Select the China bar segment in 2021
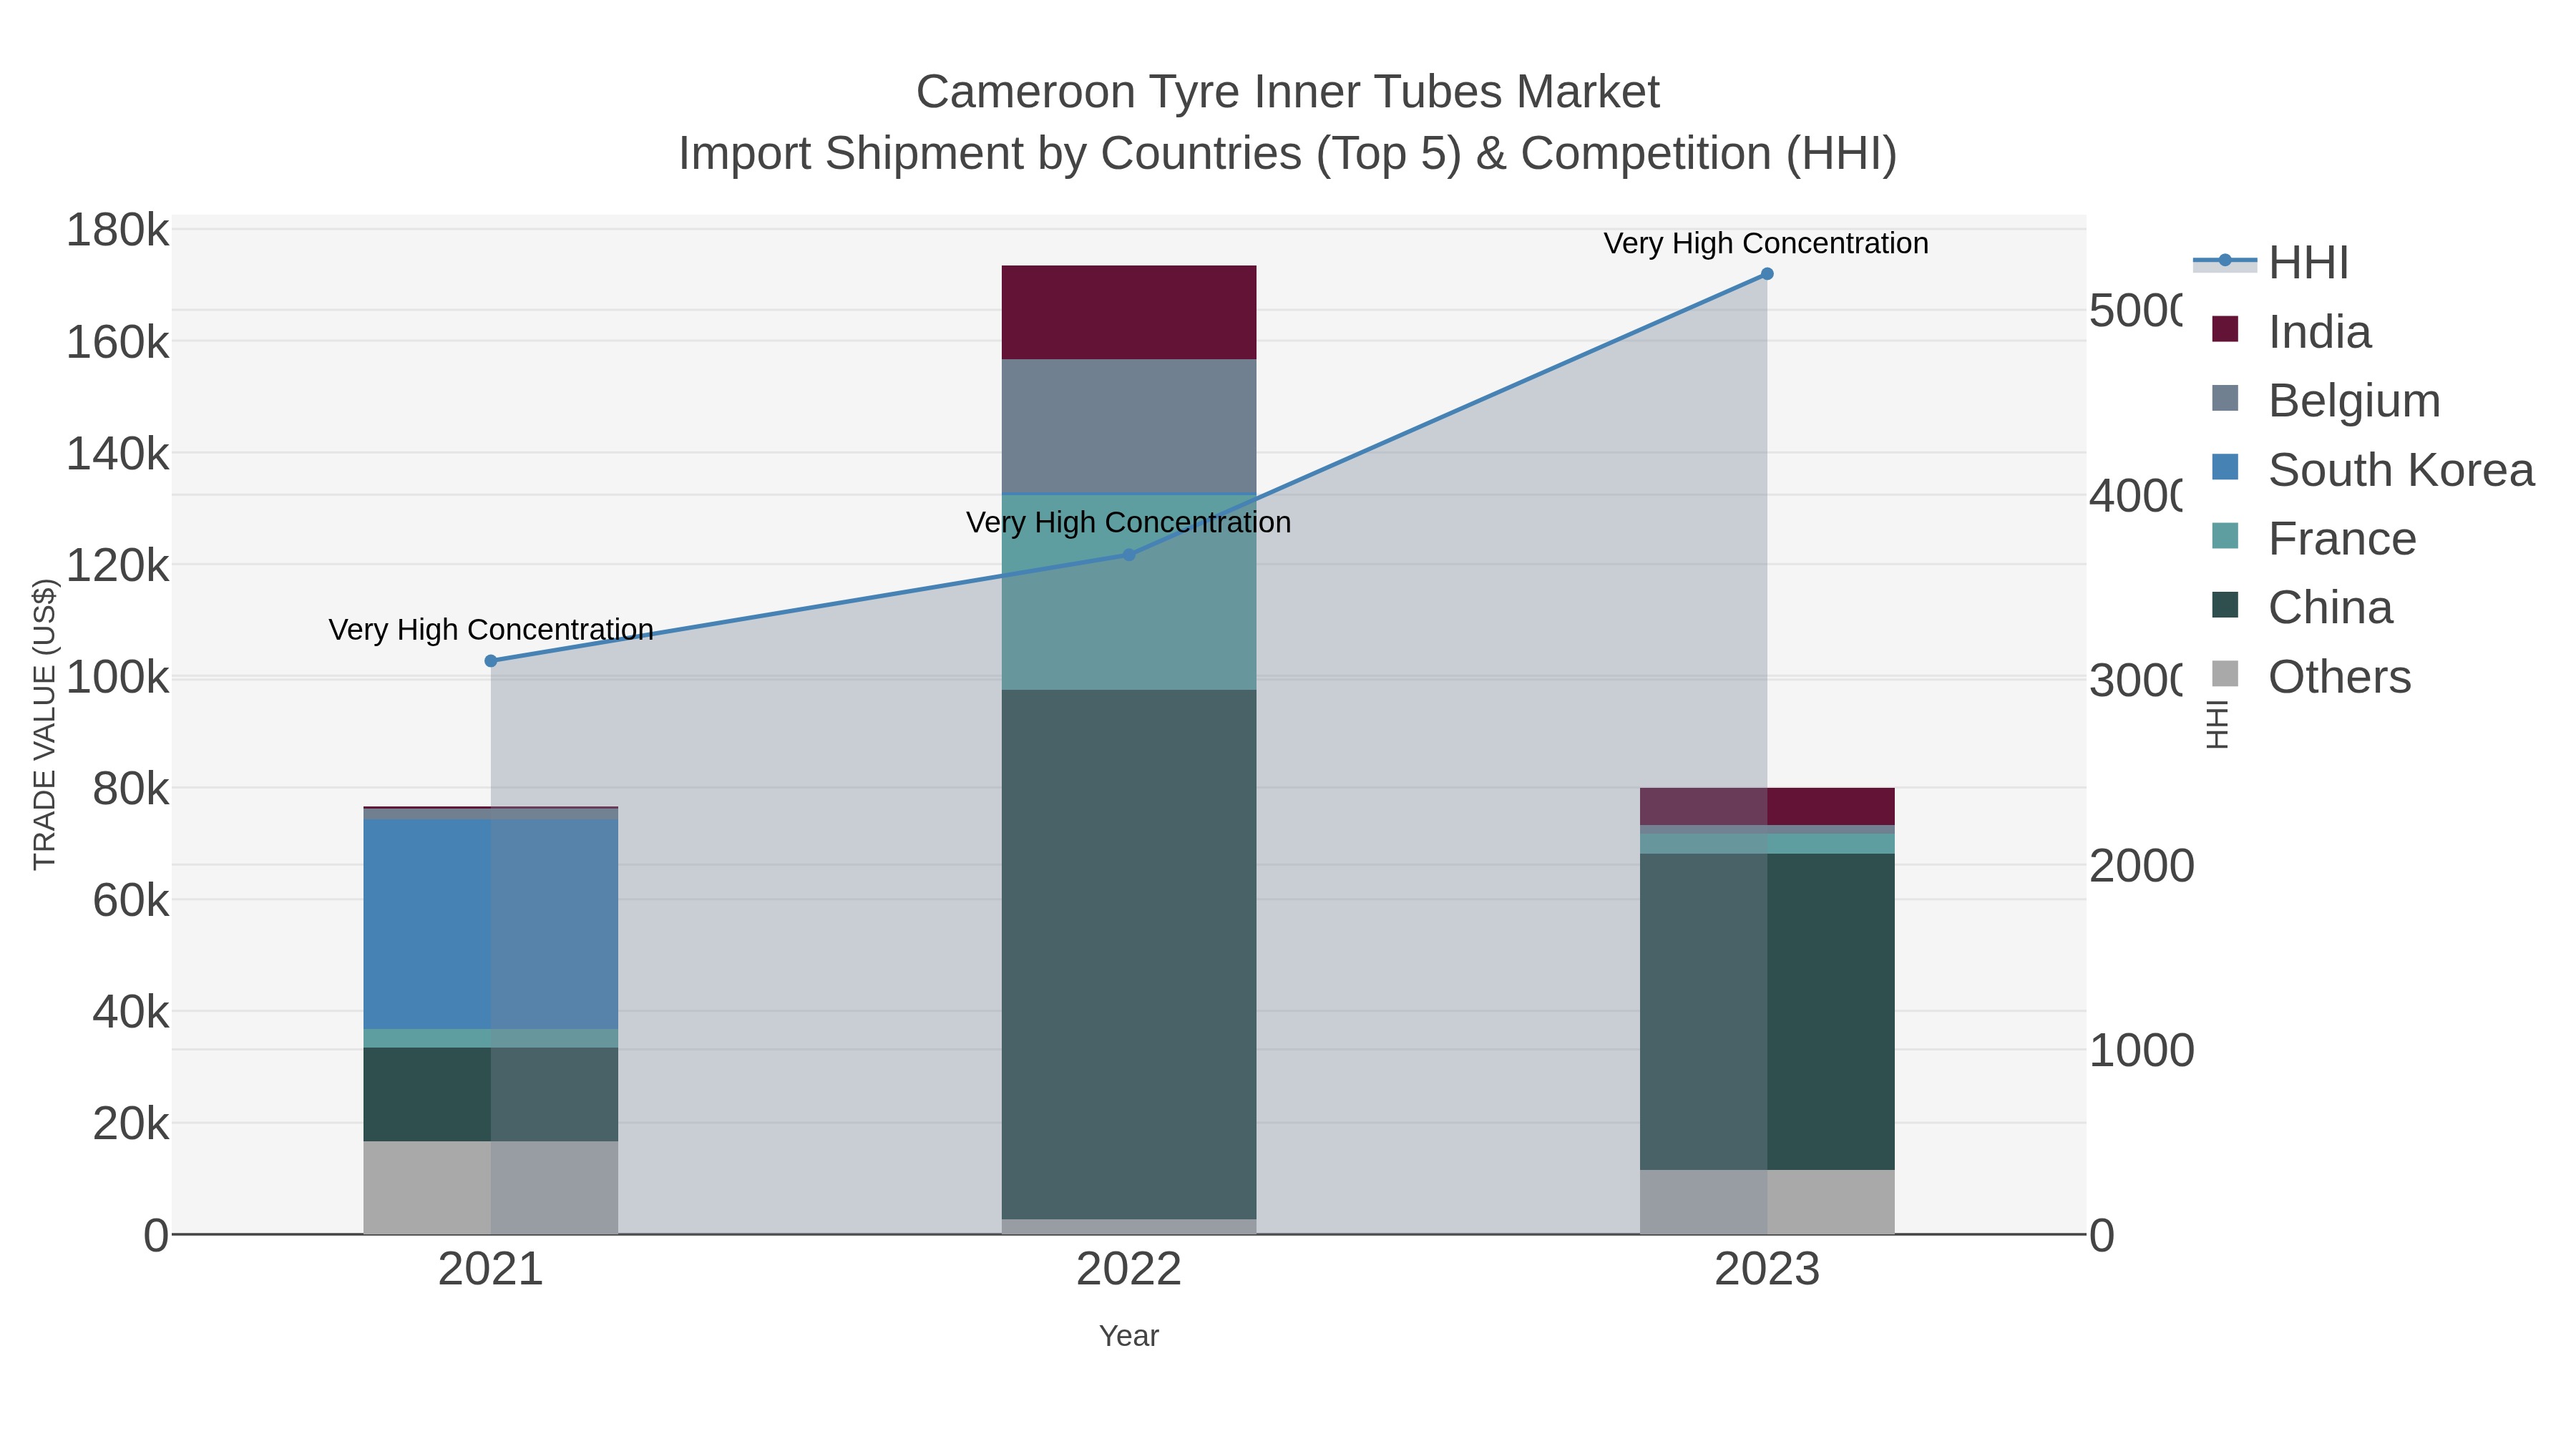This screenshot has width=2576, height=1449. pos(491,1095)
